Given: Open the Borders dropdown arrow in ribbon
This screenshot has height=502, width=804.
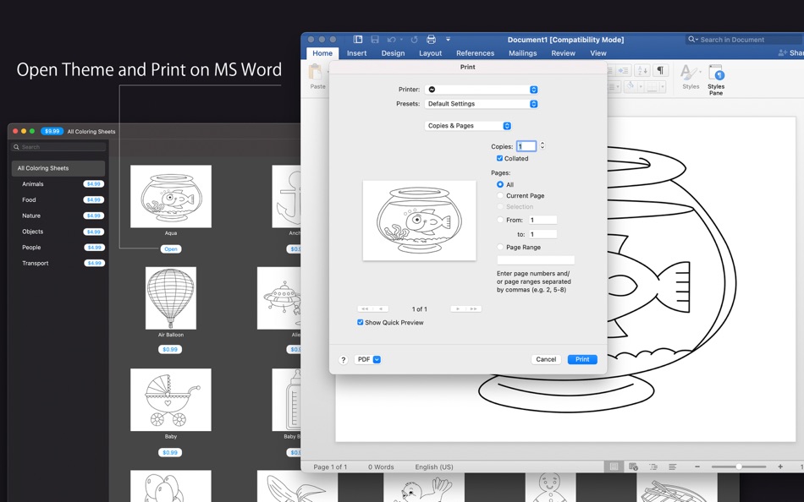Looking at the screenshot, I should [x=662, y=86].
